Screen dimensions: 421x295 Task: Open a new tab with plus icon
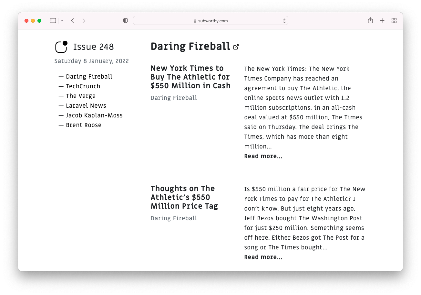pyautogui.click(x=382, y=21)
